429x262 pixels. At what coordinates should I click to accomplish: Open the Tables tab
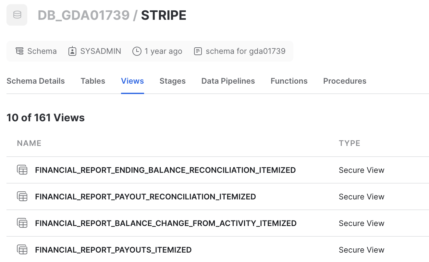tap(93, 81)
